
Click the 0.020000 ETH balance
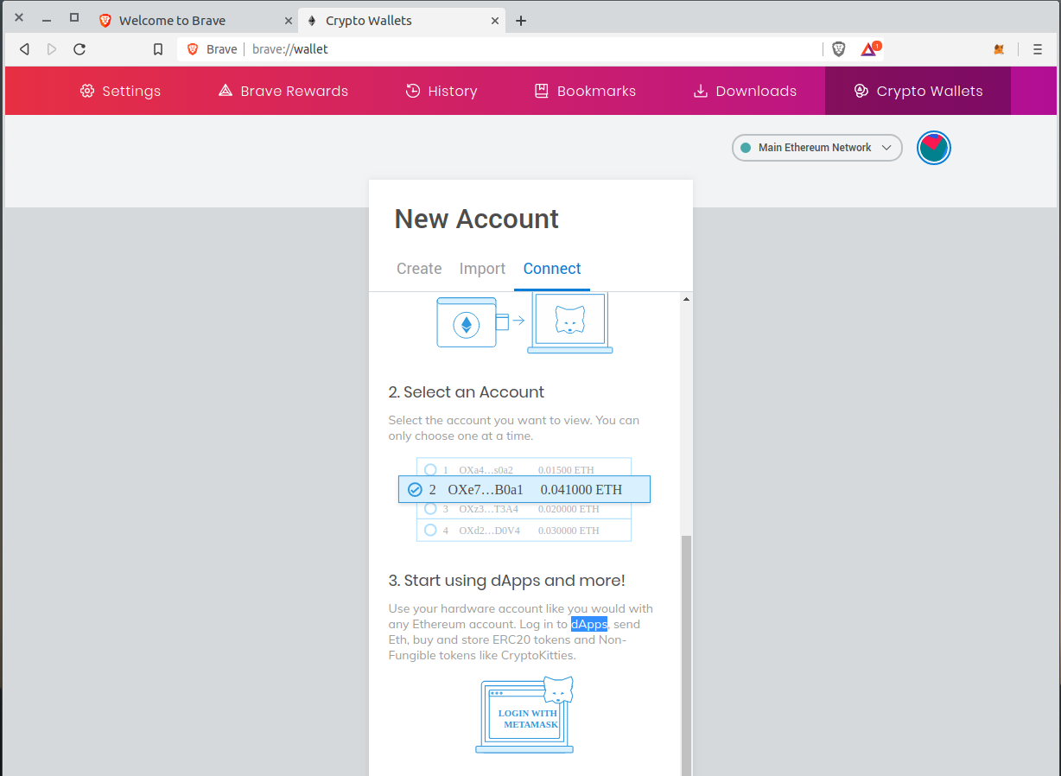click(569, 509)
